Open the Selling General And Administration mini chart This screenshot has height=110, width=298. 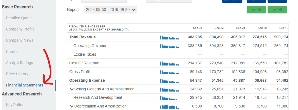[169, 89]
